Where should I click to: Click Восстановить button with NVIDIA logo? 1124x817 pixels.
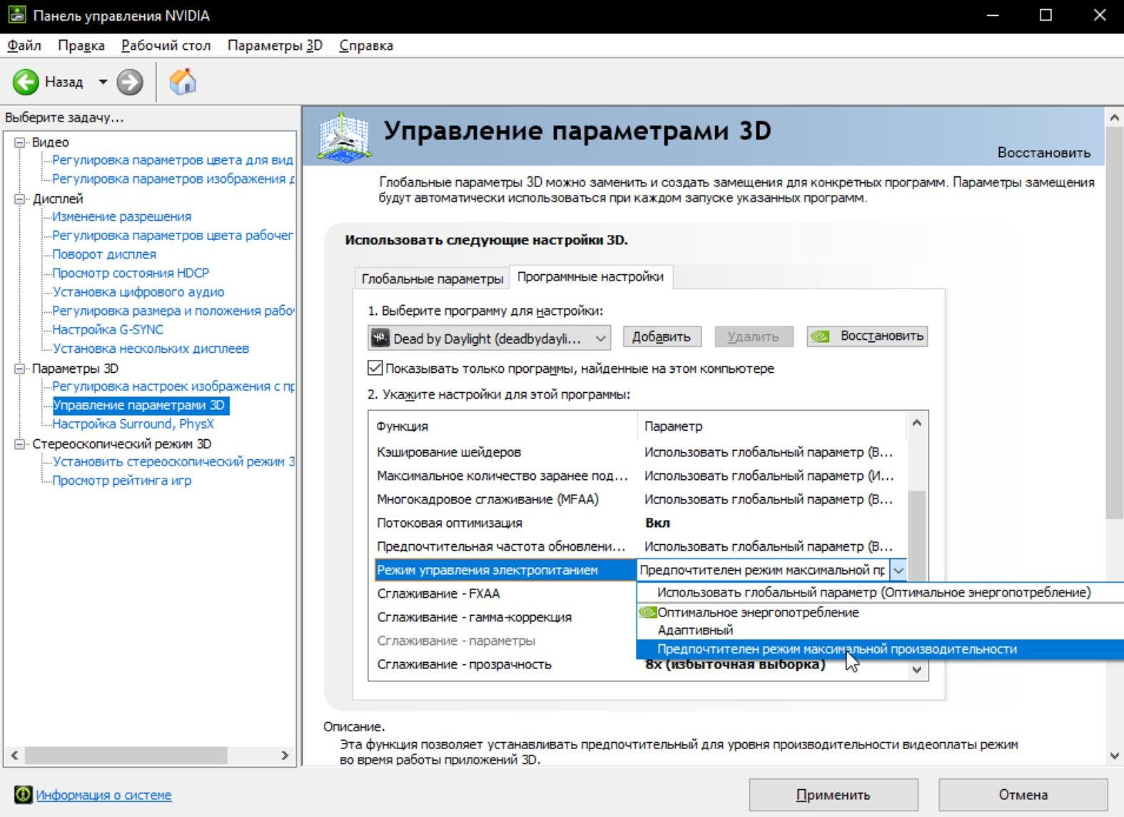[x=867, y=336]
